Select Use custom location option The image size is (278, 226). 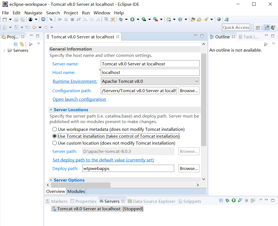click(114, 143)
